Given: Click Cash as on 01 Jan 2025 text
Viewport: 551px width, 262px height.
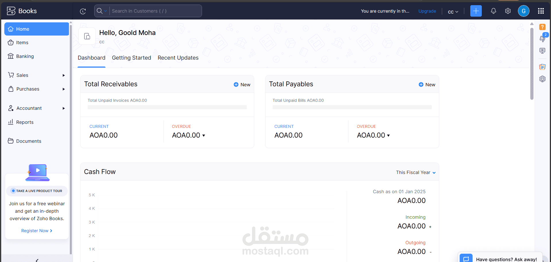Looking at the screenshot, I should [x=399, y=192].
